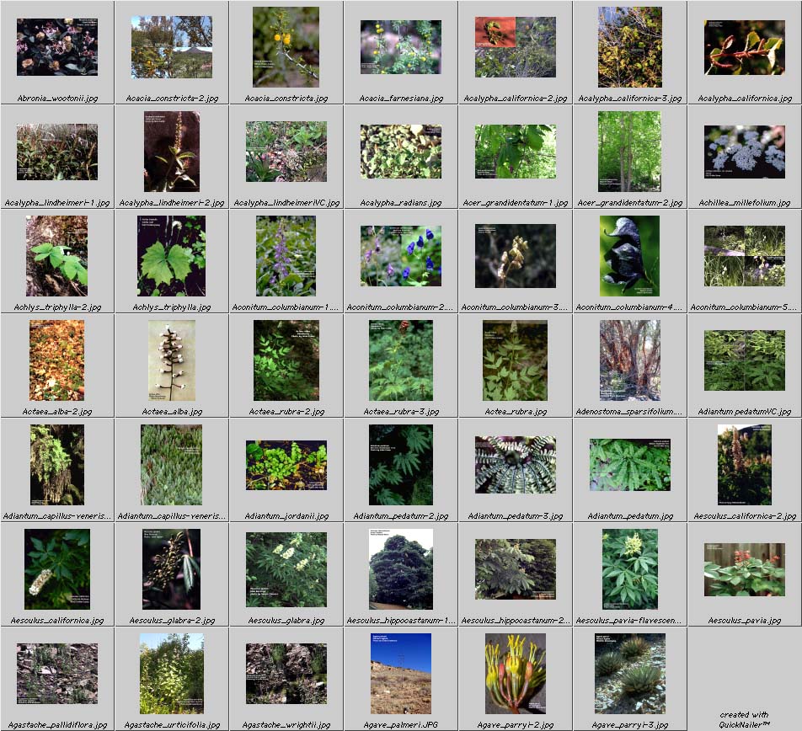This screenshot has height=731, width=802.
Task: Select the Actaea_rubra-3.jpg thumbnail
Action: pos(401,360)
